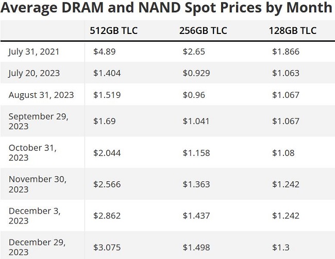Select the July 20, 2023 date cell

tap(34, 74)
